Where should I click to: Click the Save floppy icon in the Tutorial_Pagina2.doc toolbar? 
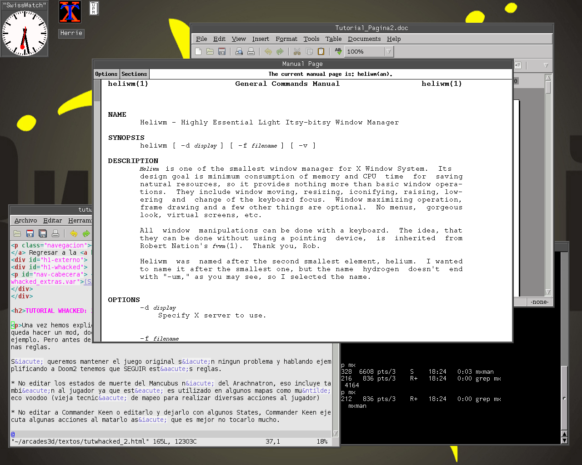click(x=222, y=52)
